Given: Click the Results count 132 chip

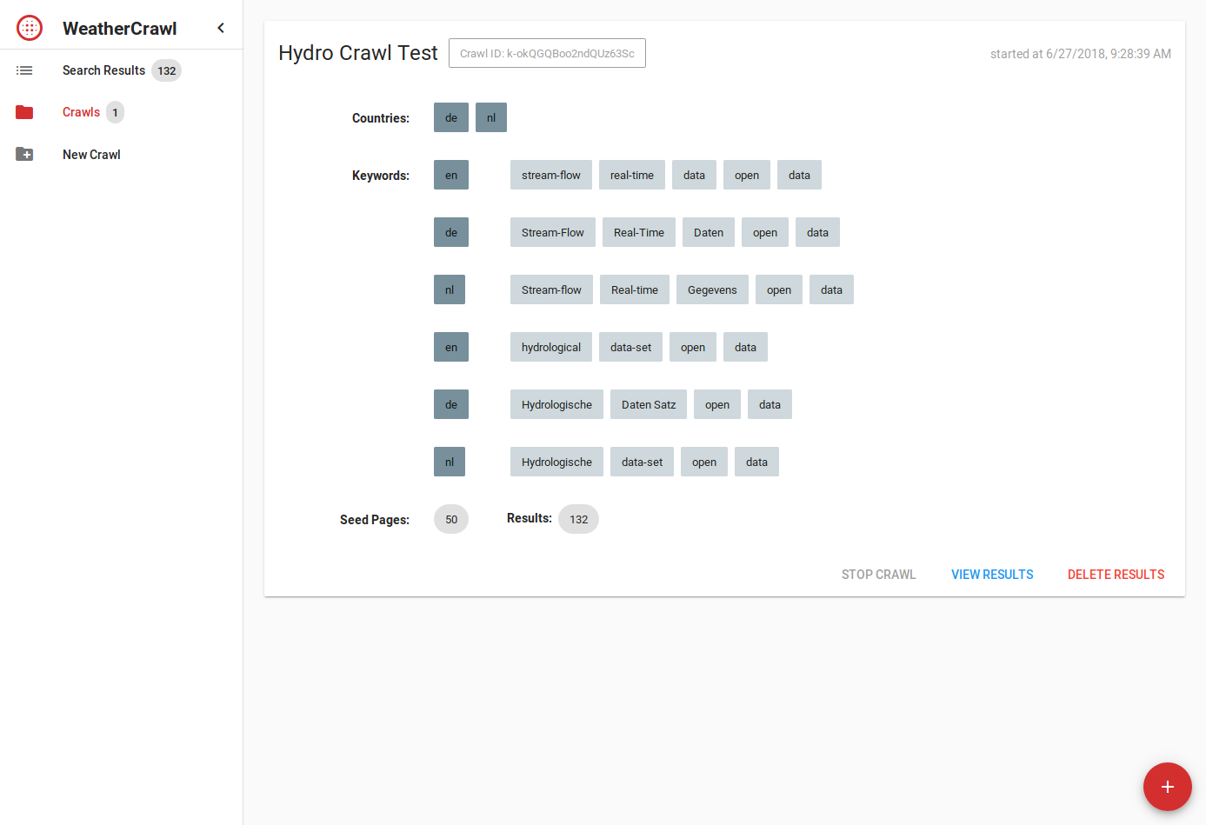Looking at the screenshot, I should 579,519.
